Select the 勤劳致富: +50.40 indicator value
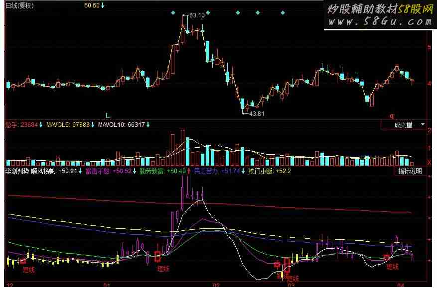 point(162,171)
